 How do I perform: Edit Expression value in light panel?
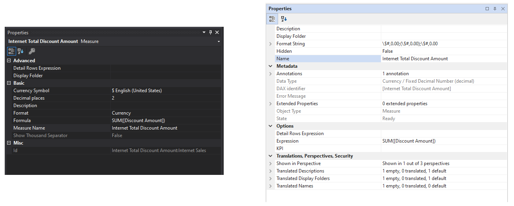point(444,141)
